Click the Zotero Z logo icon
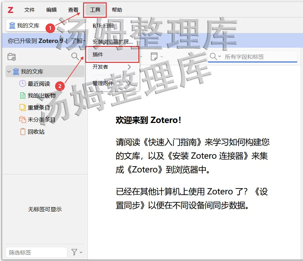Viewport: 303px width, 261px height. (10, 10)
